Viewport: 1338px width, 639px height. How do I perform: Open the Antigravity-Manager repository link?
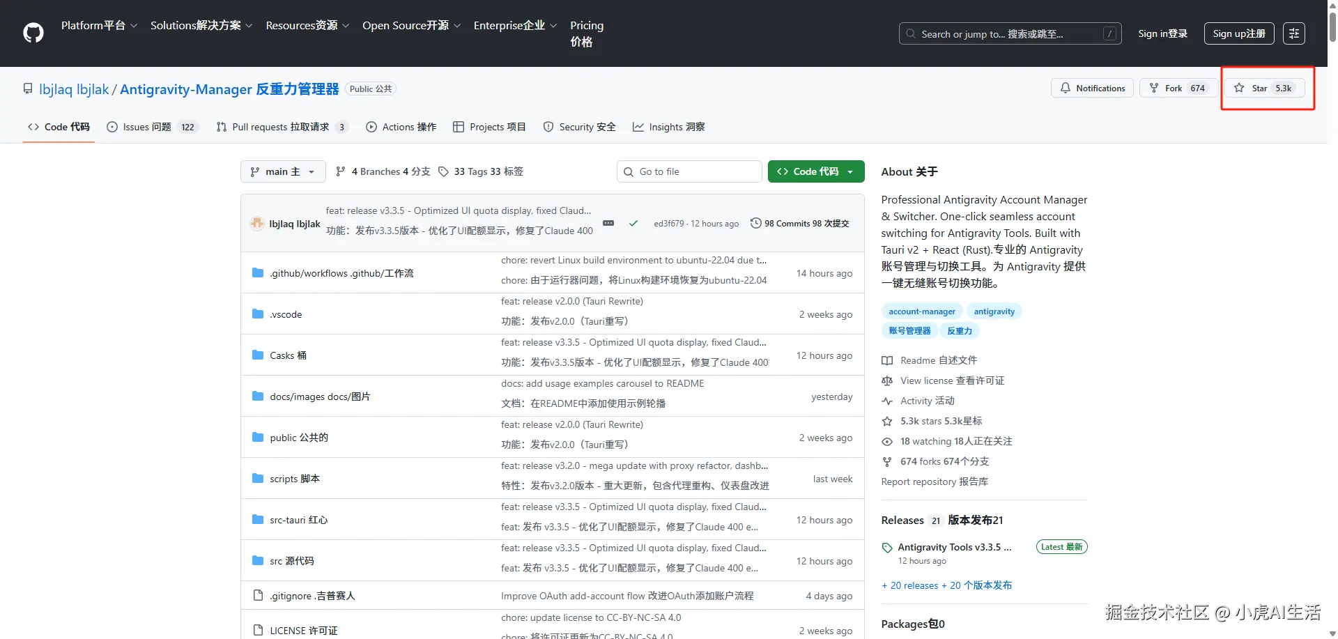[x=229, y=89]
